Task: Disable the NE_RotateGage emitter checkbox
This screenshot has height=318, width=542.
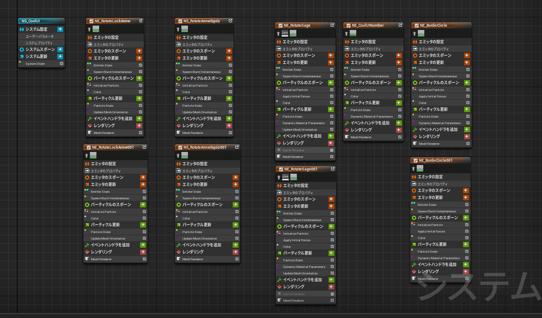Action: (x=281, y=26)
